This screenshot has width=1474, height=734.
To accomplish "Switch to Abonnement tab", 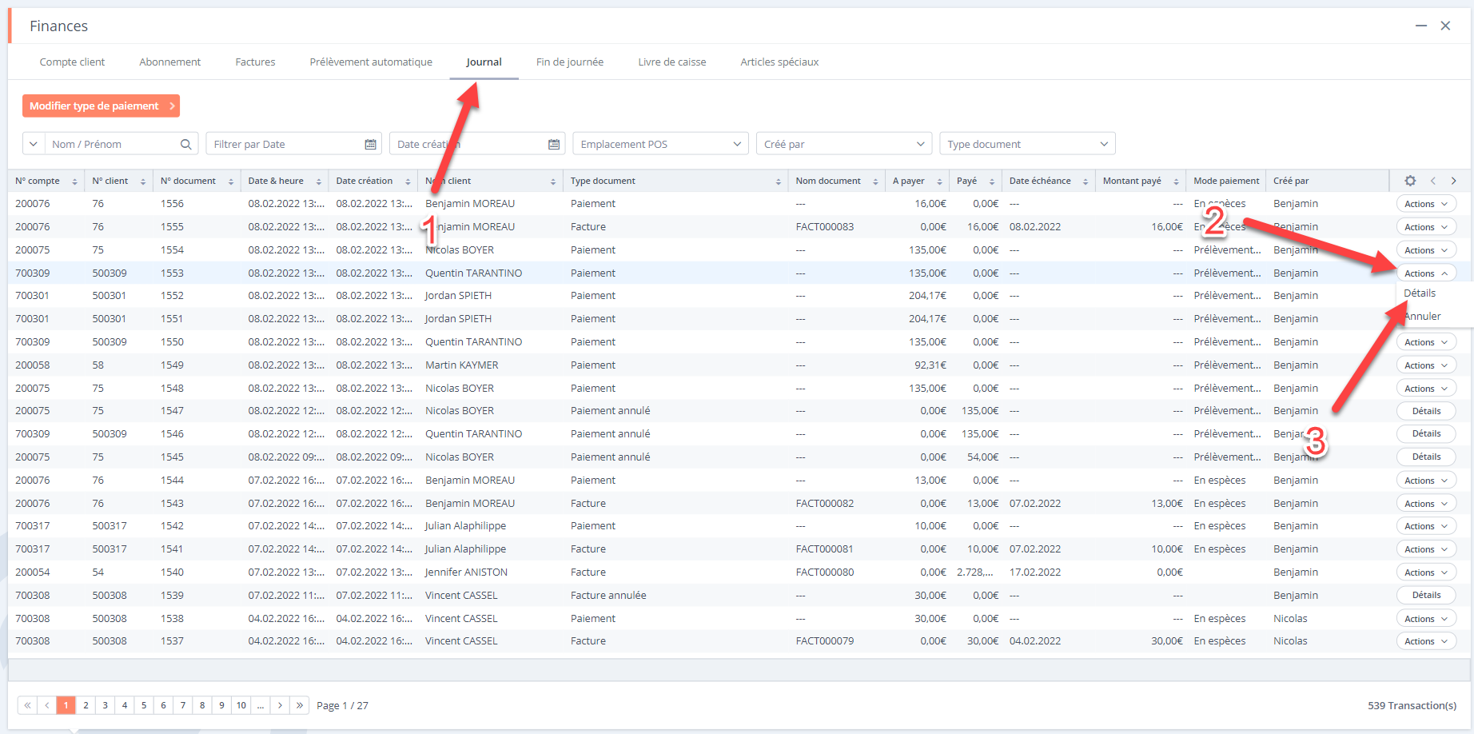I will (169, 62).
